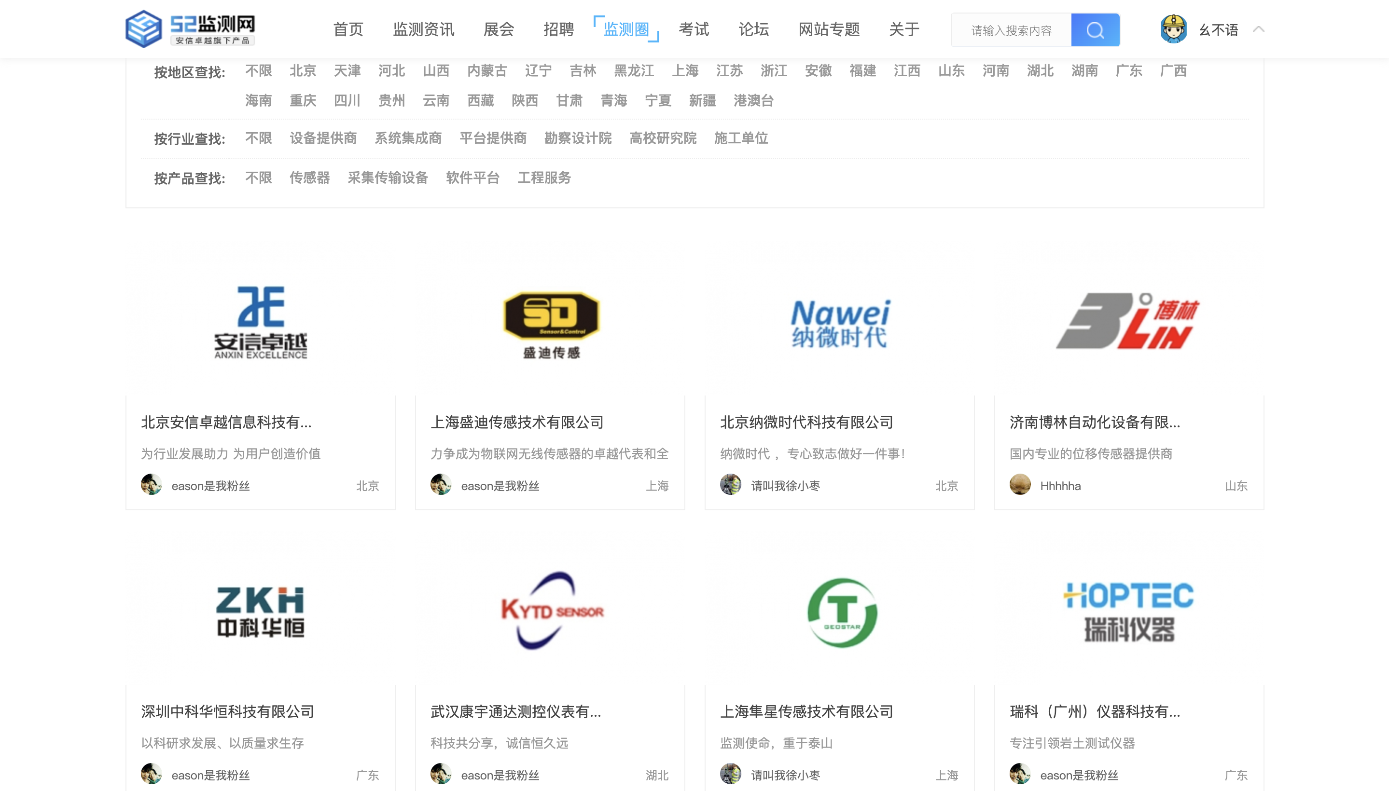1389x791 pixels.
Task: Click the Hhhhha username on 博林 card
Action: [1060, 486]
